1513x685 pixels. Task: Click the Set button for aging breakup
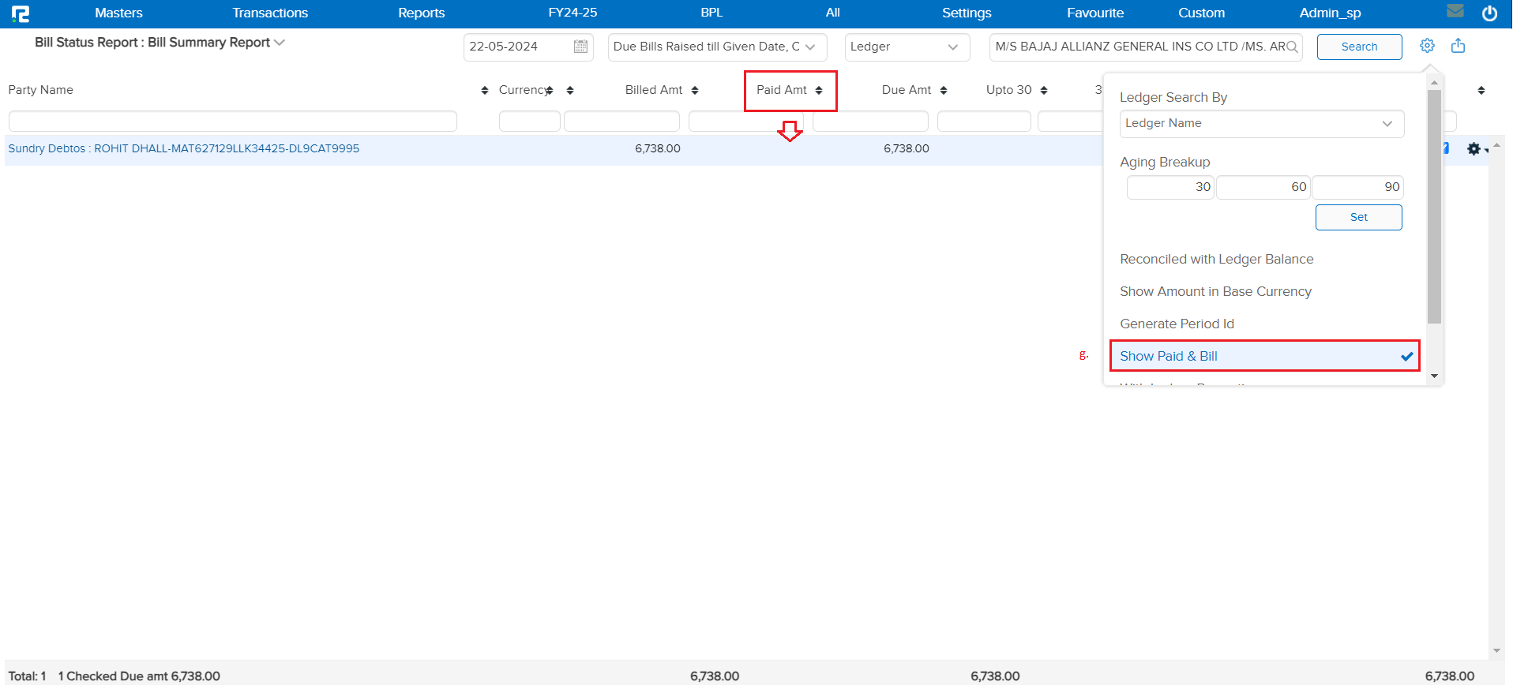coord(1358,217)
